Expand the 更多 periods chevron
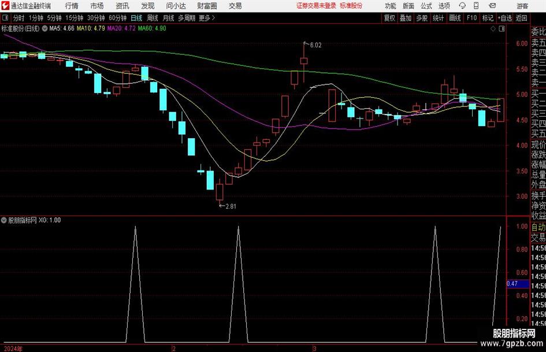This screenshot has width=546, height=352. (213, 18)
